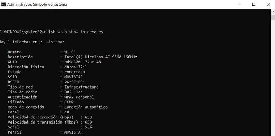Screen dimensions: 275x136
Task: Click the 'Wi-Fi' interface name value
Action: 70,52
